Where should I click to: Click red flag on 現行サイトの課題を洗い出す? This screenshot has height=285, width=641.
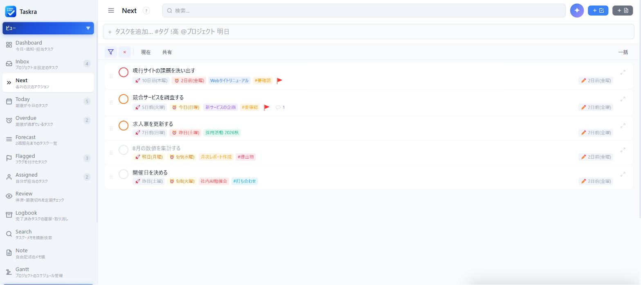(280, 81)
